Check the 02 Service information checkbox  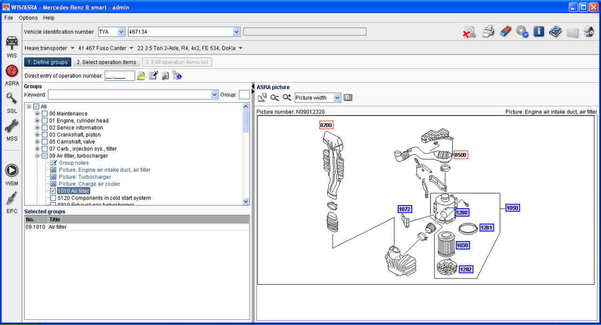point(45,128)
